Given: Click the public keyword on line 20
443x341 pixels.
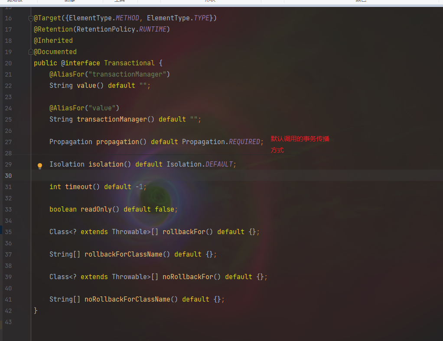Looking at the screenshot, I should (46, 63).
